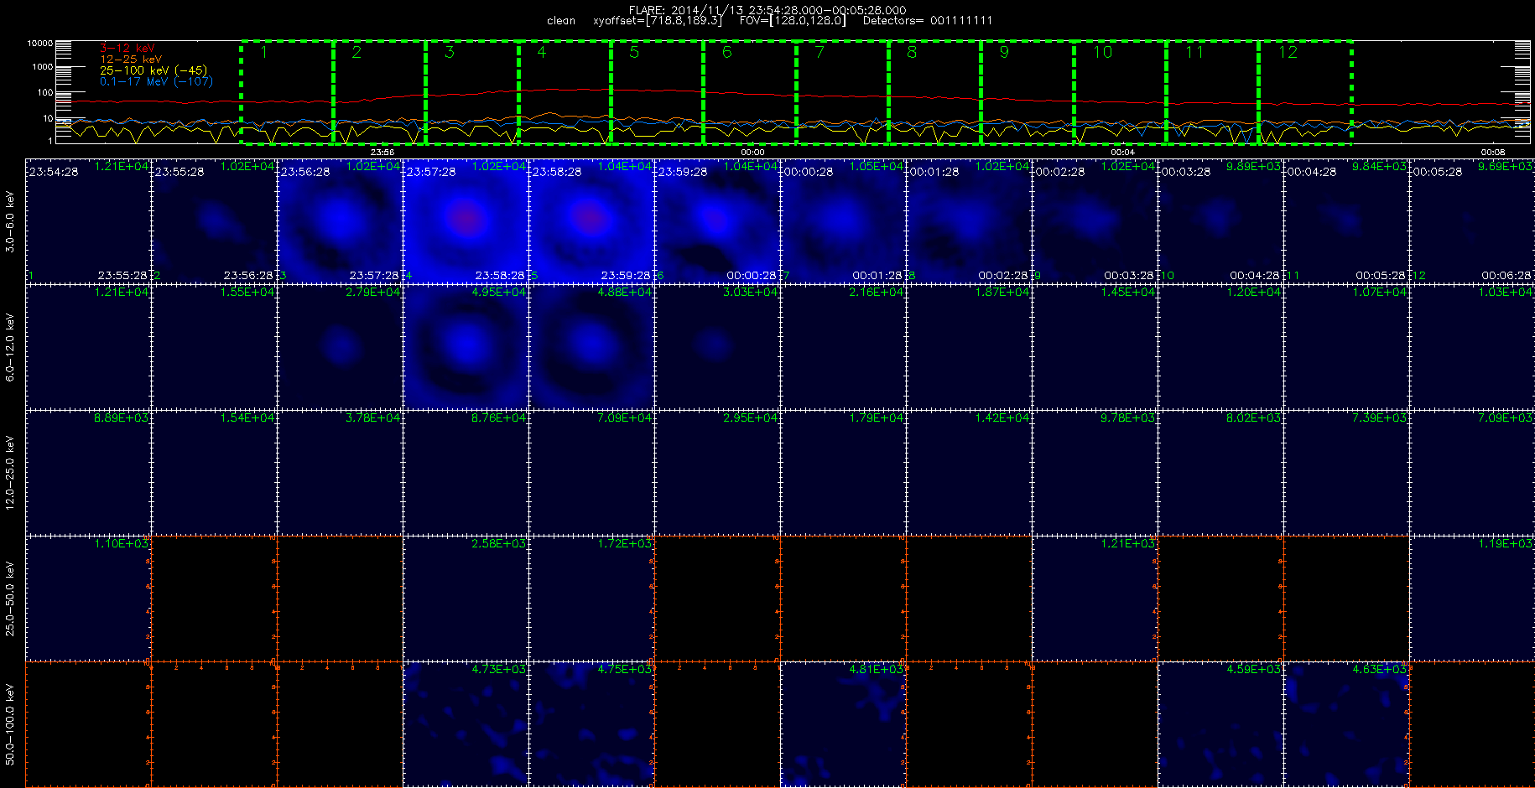
Task: Select interval 1 marker in the light curve
Action: (264, 52)
